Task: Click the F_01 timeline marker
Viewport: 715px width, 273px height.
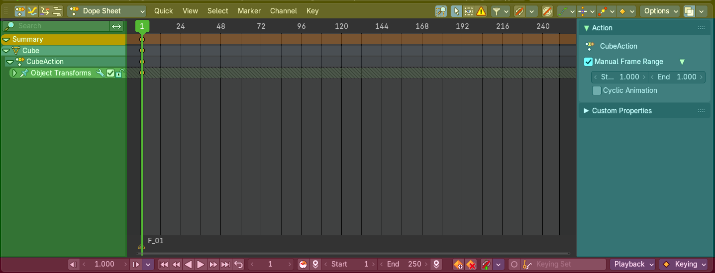Action: 142,247
